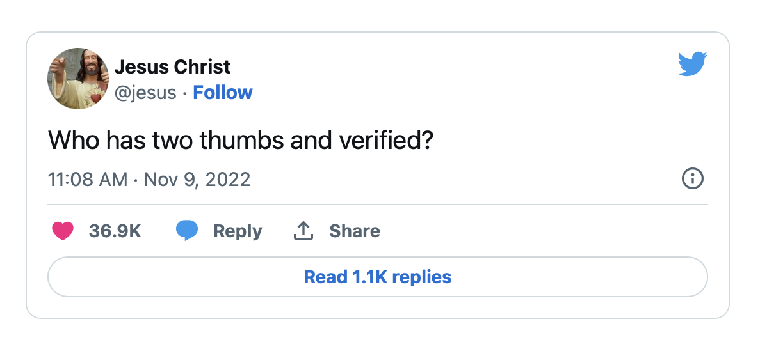Click the Reply text label
The width and height of the screenshot is (760, 349).
[238, 231]
